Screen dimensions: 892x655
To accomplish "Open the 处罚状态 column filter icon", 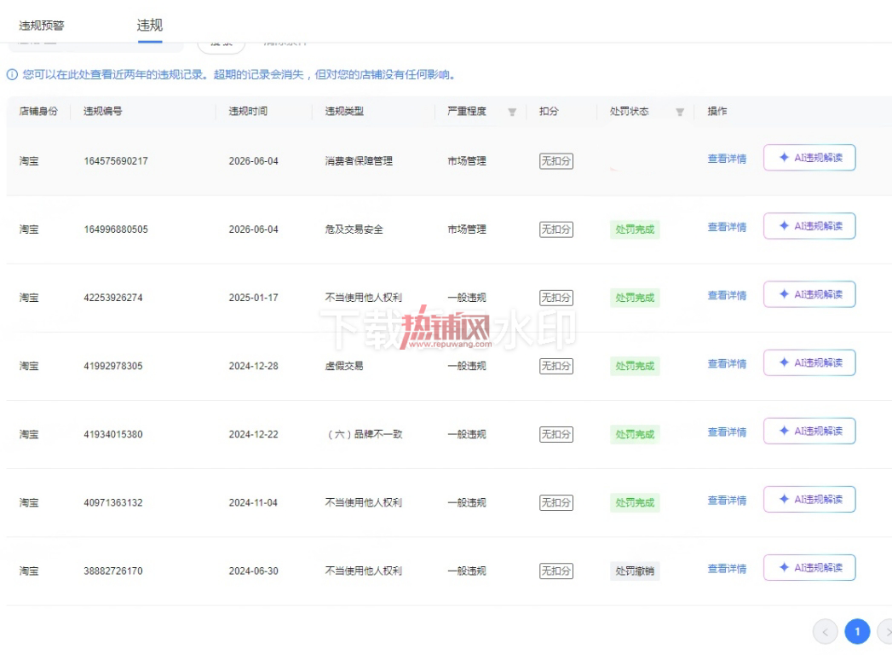I will click(680, 113).
